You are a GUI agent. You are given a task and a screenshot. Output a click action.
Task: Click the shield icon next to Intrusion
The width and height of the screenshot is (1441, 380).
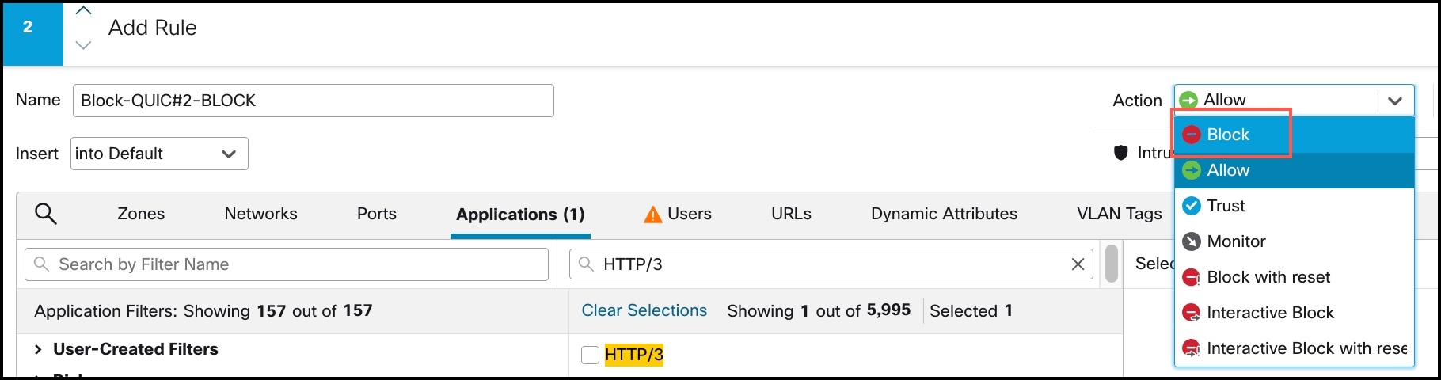(1120, 153)
